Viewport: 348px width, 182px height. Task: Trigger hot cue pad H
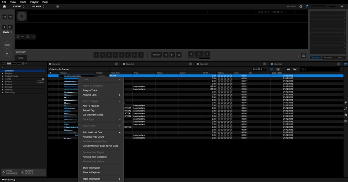pos(141,55)
